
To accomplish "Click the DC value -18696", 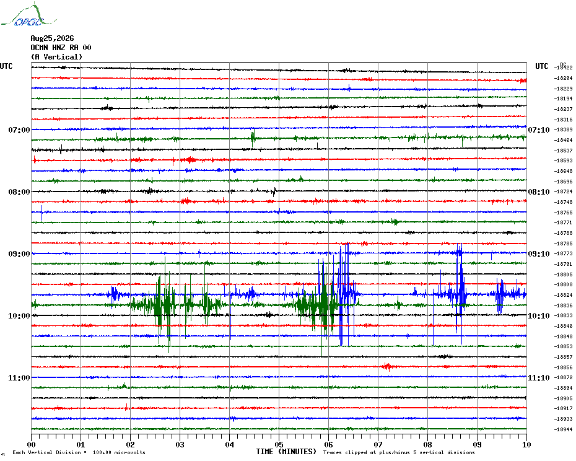I will point(563,182).
